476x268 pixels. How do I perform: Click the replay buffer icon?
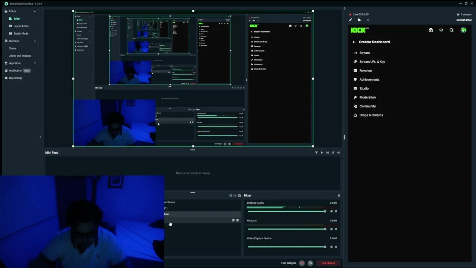(x=311, y=263)
